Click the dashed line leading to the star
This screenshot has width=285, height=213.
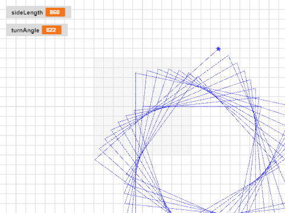204,62
